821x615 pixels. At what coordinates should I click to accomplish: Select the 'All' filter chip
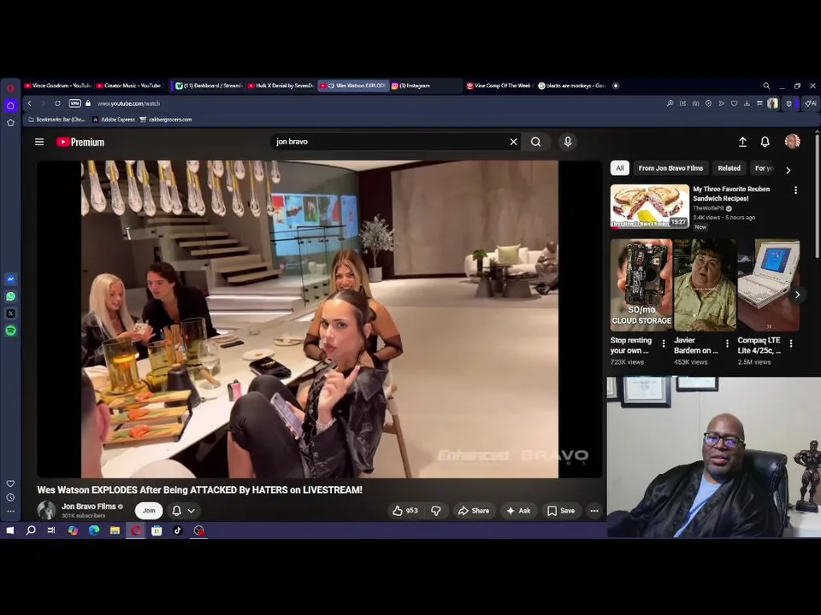620,168
